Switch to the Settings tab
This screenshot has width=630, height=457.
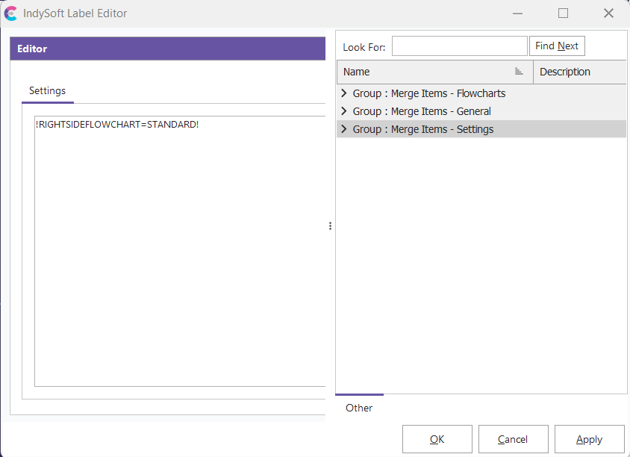[x=47, y=90]
